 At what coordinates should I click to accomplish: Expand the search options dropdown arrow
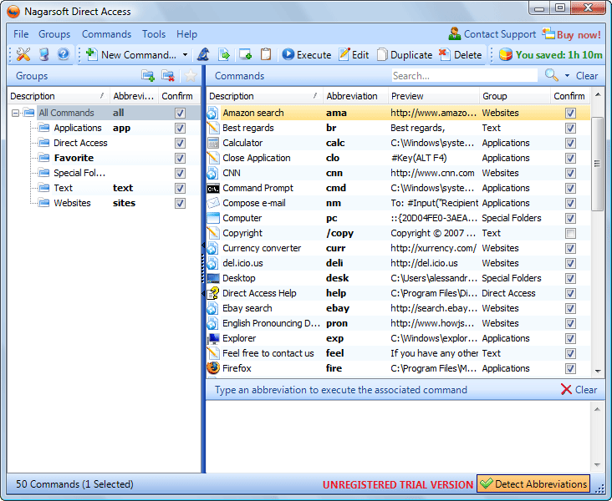pos(567,76)
